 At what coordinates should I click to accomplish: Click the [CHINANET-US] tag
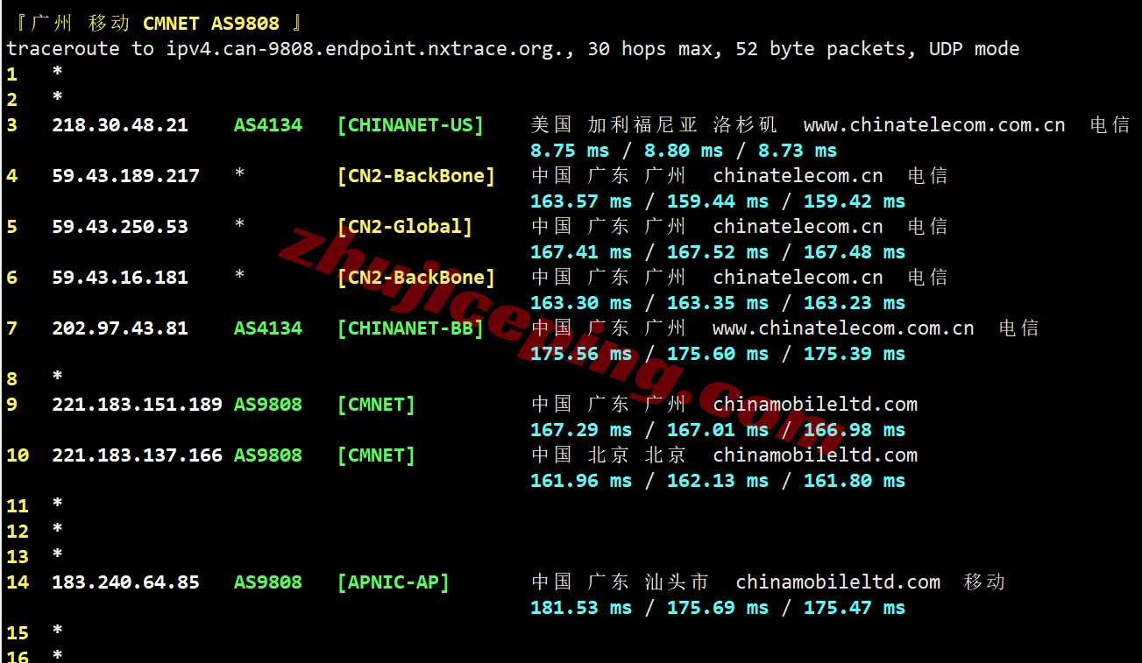(410, 125)
